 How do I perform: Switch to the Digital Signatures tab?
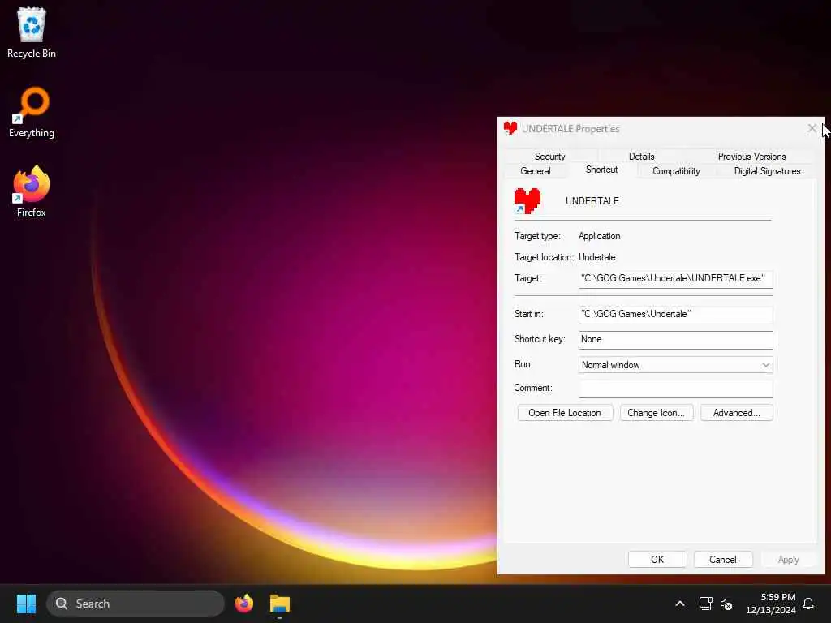tap(767, 171)
